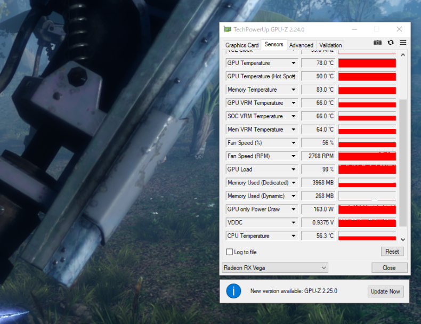Click the 268 MB dynamic memory value
The width and height of the screenshot is (421, 324).
pos(318,196)
